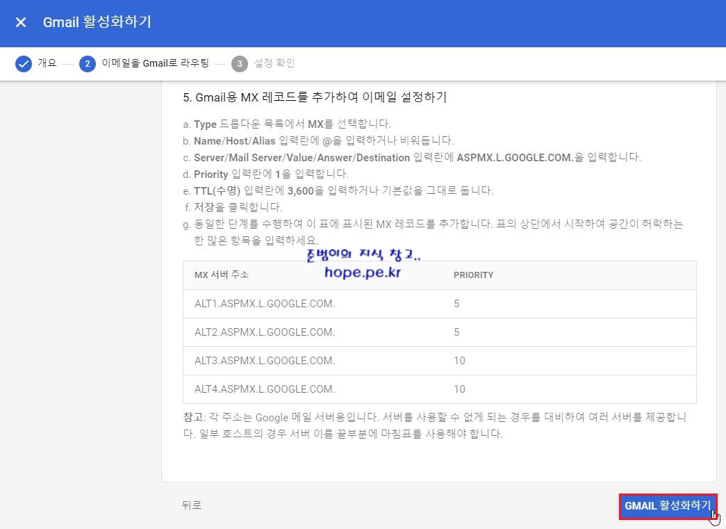Click step d about Priority 입력란

click(266, 174)
